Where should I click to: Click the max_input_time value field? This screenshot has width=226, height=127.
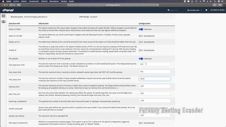(155, 72)
